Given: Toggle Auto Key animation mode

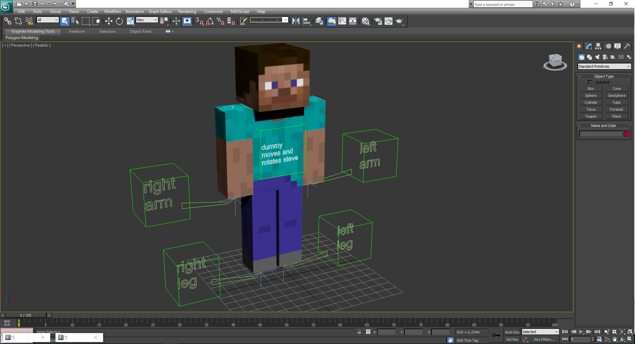Looking at the screenshot, I should coord(512,332).
